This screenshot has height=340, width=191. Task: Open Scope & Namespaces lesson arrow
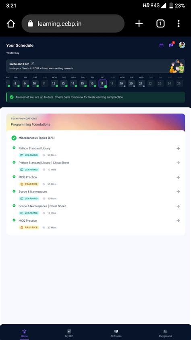178,192
